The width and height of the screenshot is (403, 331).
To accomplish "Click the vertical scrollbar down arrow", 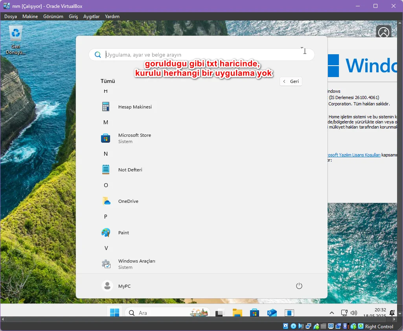I will click(400, 314).
